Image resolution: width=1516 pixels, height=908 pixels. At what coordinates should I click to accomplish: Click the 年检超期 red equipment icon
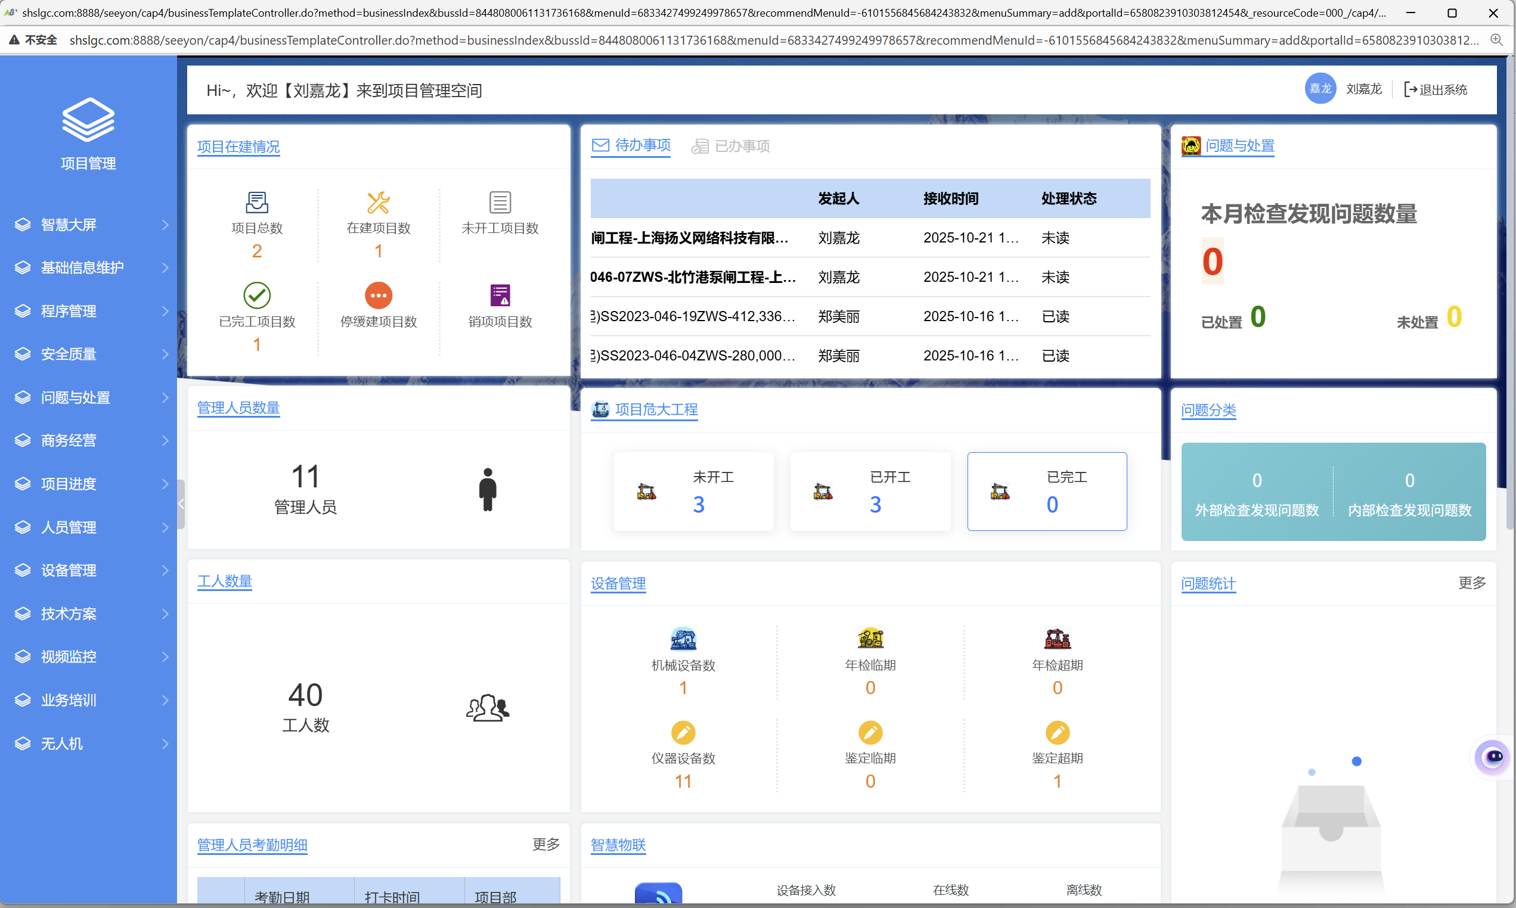[x=1057, y=639]
